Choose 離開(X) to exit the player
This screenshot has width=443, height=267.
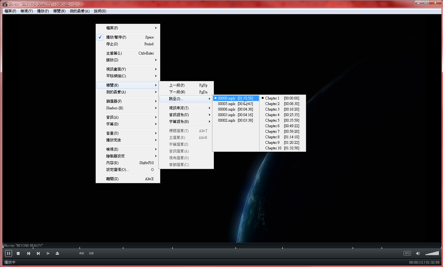128,179
